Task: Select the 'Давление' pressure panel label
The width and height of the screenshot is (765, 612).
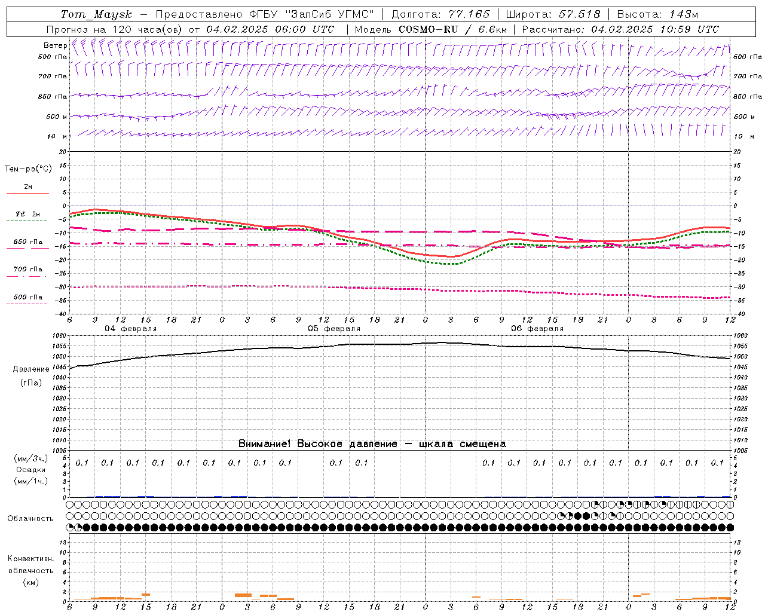Action: pyautogui.click(x=31, y=369)
